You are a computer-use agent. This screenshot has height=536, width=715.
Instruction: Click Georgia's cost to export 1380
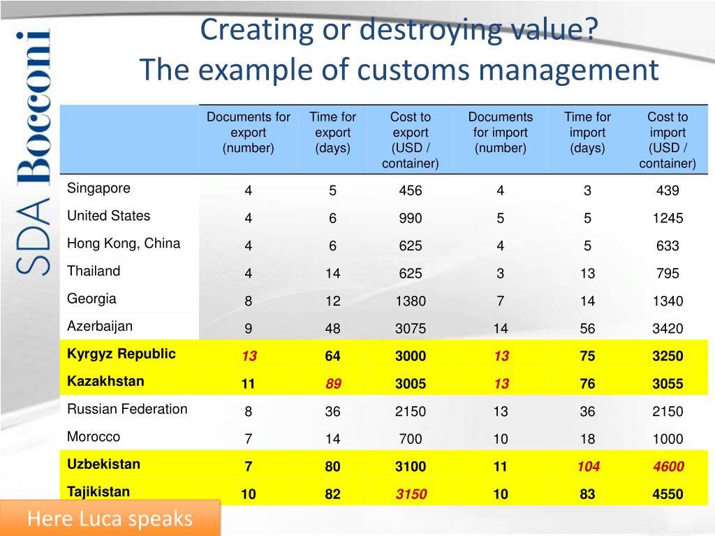point(411,301)
